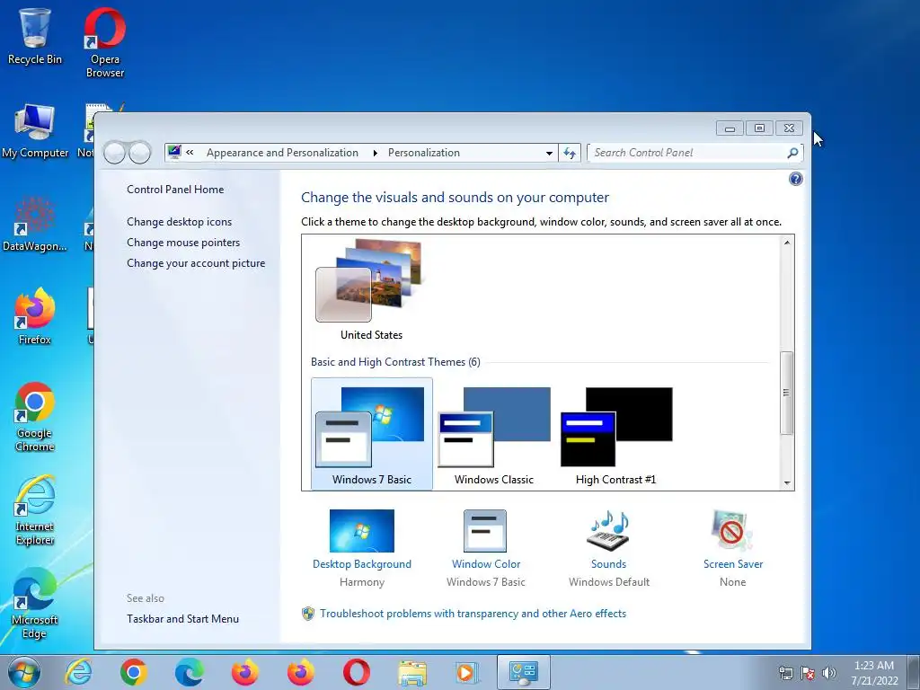Click the Action Center flag tray icon
The height and width of the screenshot is (690, 920).
tap(808, 673)
